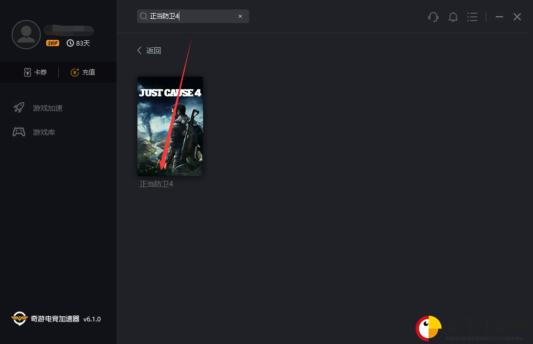Open the user avatar profile
This screenshot has height=344, width=533.
(x=26, y=35)
